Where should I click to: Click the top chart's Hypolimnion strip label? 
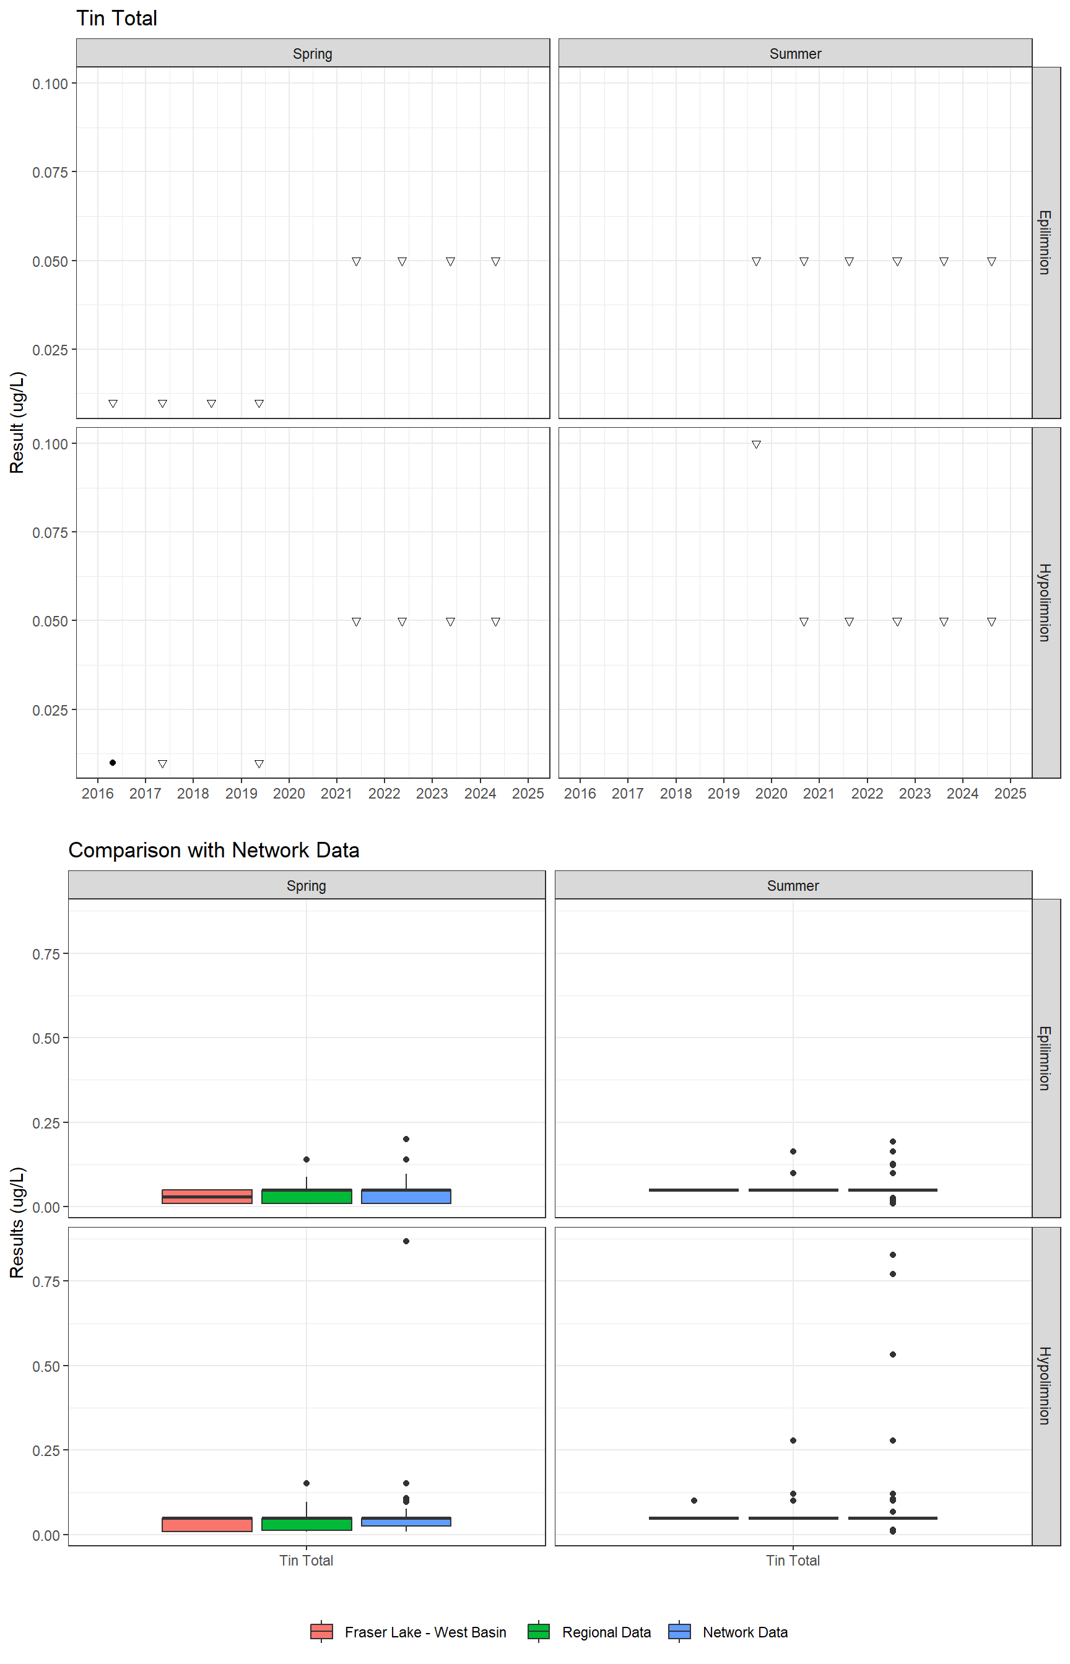point(1045,602)
